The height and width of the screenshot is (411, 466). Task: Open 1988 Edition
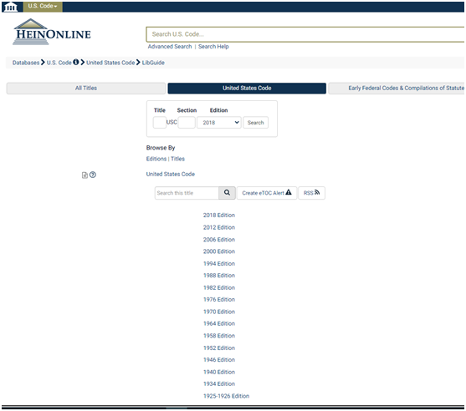click(219, 276)
